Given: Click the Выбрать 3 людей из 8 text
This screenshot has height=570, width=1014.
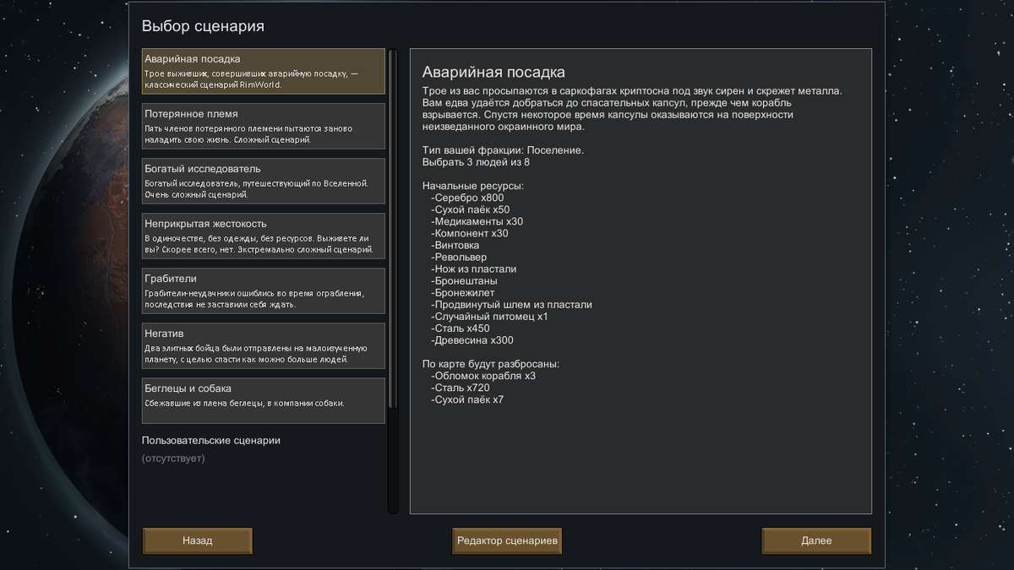Looking at the screenshot, I should tap(476, 162).
